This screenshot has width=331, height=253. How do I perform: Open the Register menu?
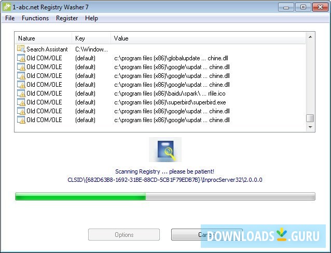click(67, 18)
